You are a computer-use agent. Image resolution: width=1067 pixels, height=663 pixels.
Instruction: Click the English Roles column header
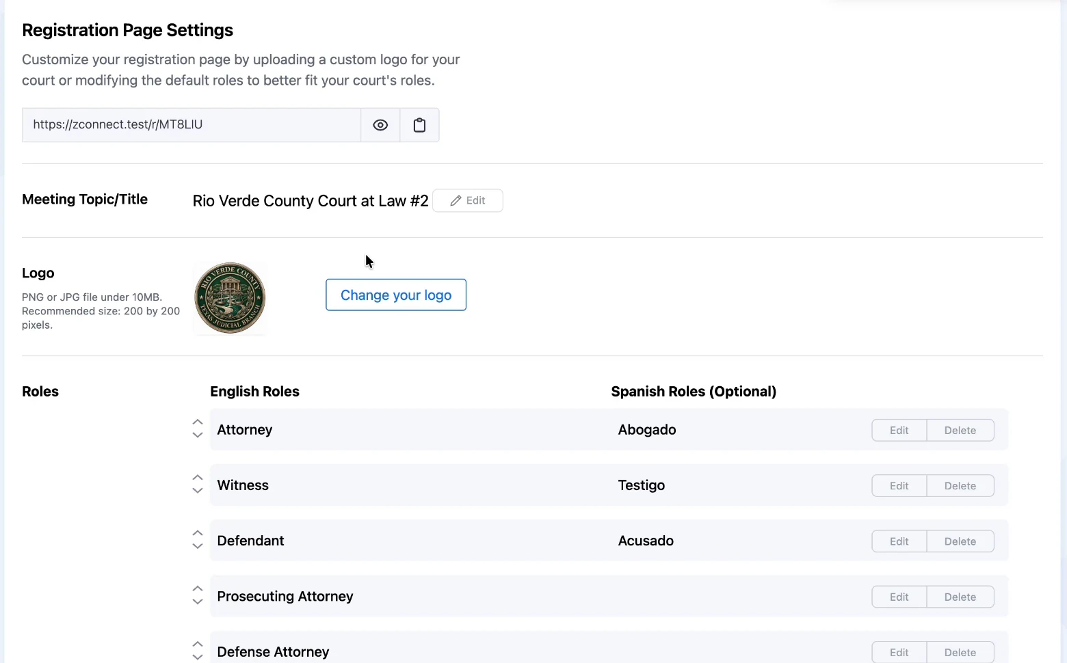[254, 392]
